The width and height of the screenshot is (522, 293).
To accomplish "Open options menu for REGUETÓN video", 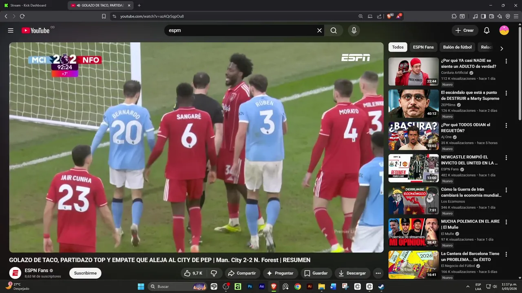I will pyautogui.click(x=506, y=125).
